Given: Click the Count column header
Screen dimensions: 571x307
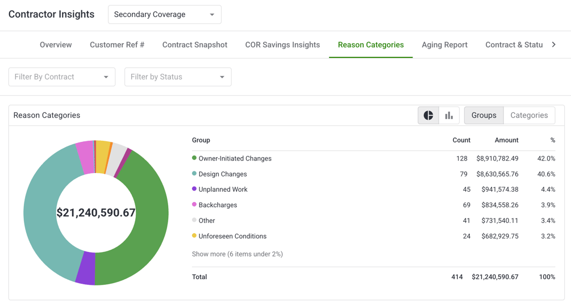Looking at the screenshot, I should point(461,140).
